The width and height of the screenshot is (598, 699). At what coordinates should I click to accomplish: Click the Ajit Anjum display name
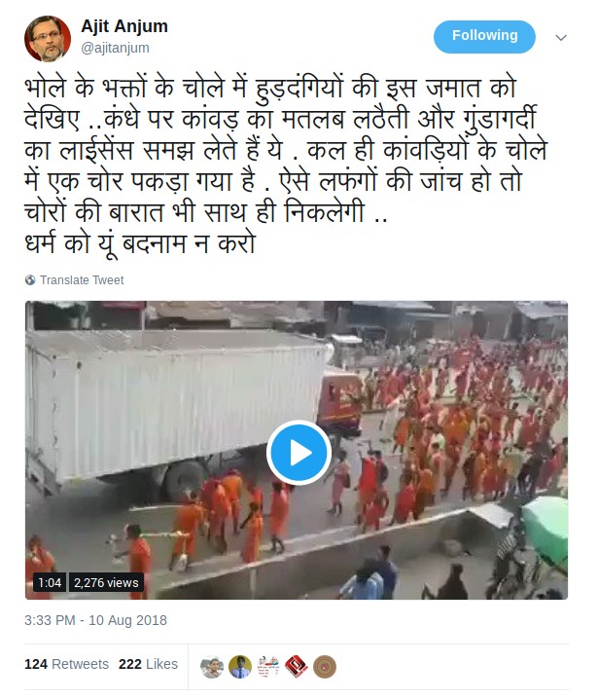point(124,26)
